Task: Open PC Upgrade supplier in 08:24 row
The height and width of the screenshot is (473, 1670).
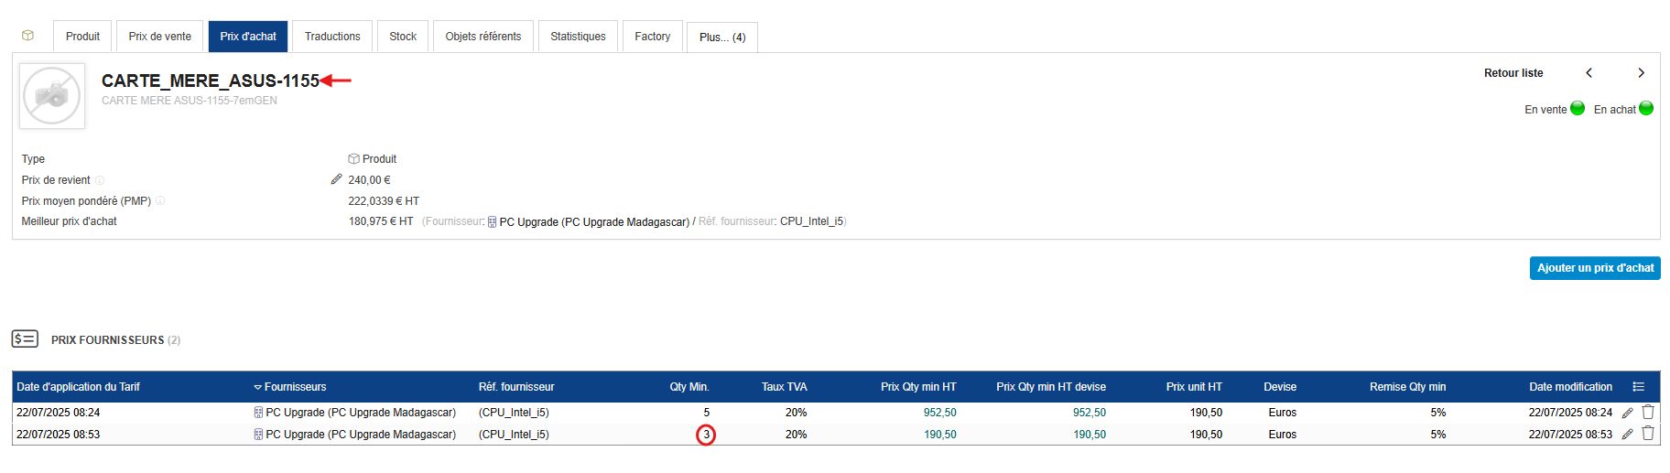Action: point(361,413)
